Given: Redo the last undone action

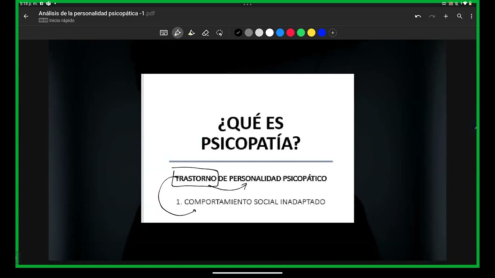Looking at the screenshot, I should click(432, 16).
